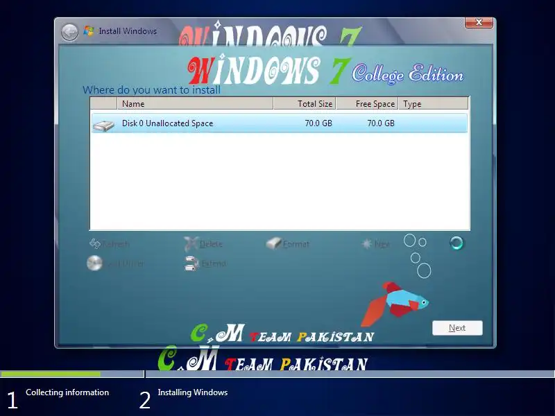The image size is (555, 416).
Task: Select the Disk 0 Unallocated Space row
Action: (280, 123)
